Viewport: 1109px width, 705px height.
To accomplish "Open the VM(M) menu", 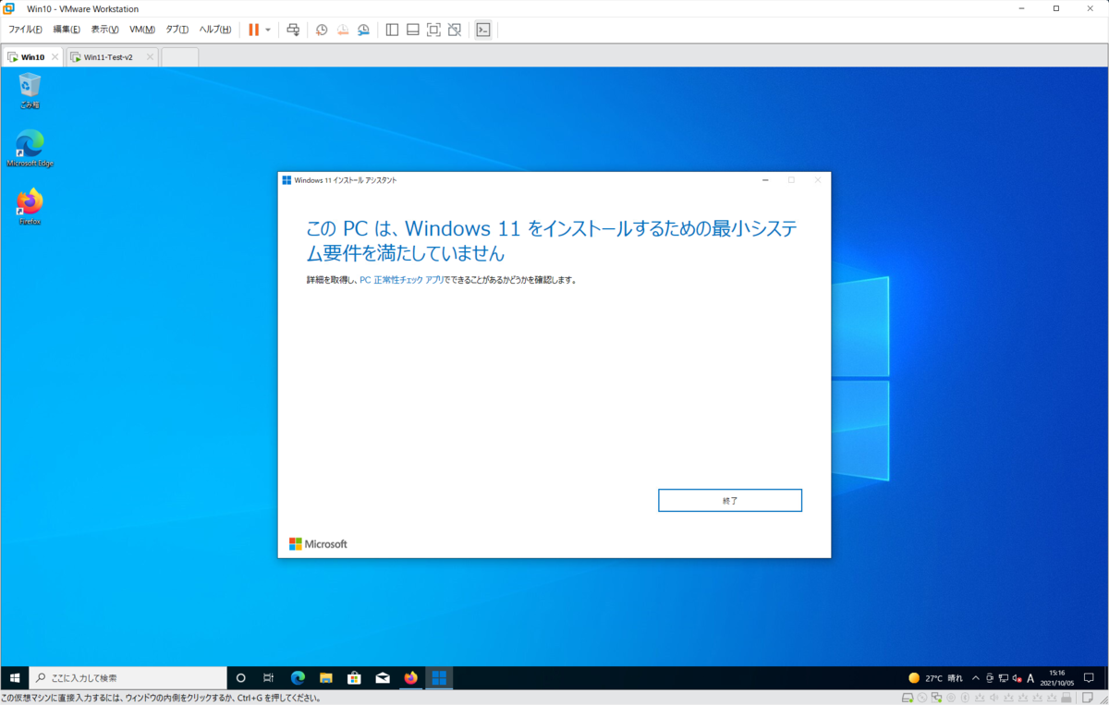I will 142,30.
